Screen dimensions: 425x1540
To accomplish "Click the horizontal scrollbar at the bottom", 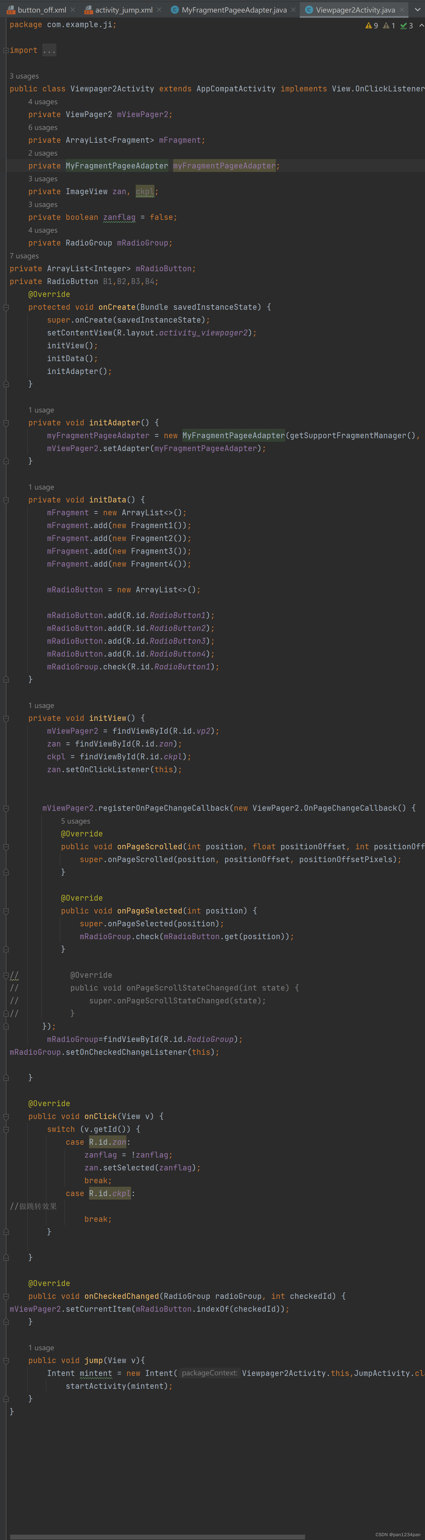I will click(157, 1537).
